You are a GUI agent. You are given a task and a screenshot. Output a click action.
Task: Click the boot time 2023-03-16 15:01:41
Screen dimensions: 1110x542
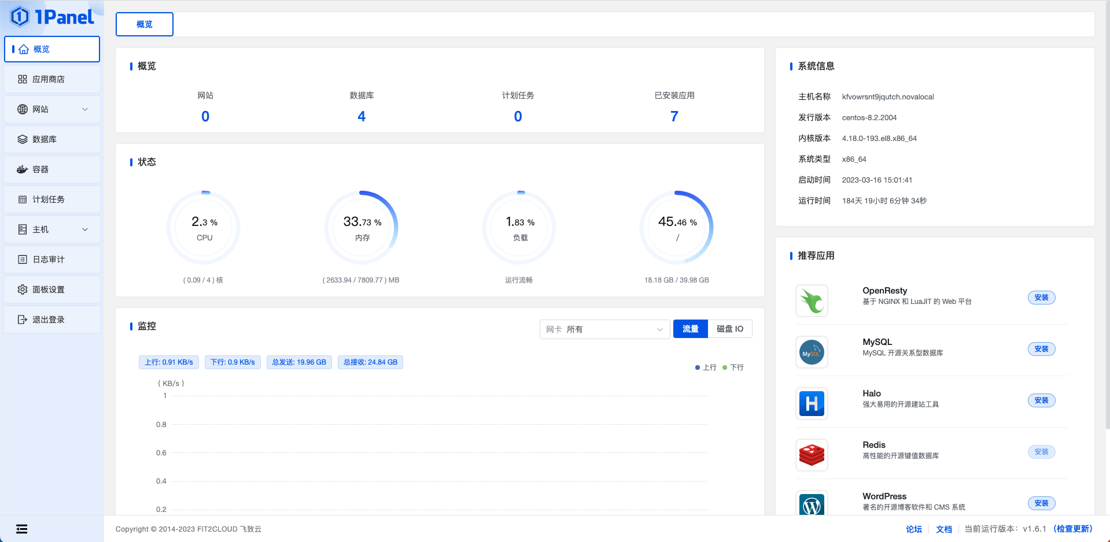pyautogui.click(x=877, y=180)
